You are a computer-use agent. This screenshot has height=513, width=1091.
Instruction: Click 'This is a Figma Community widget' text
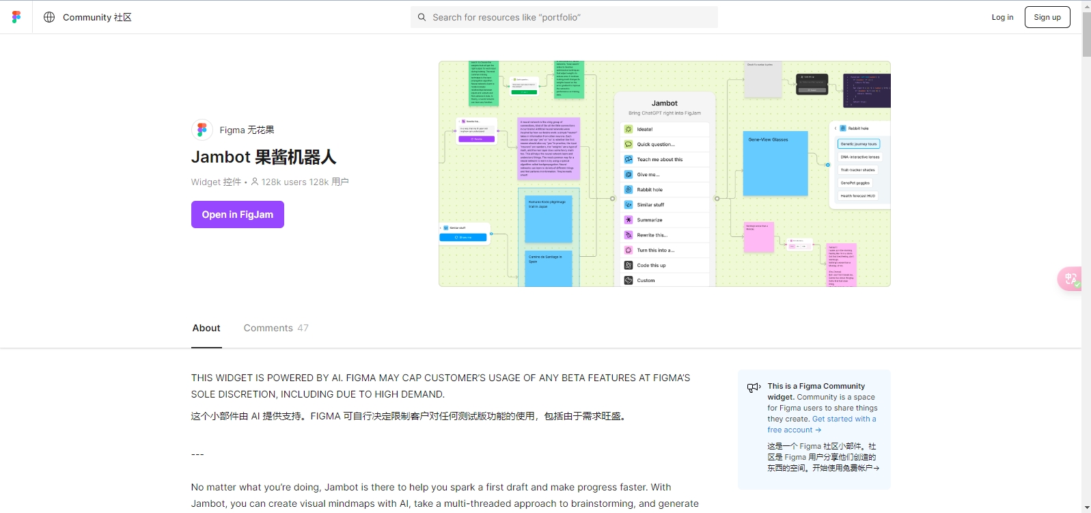pos(816,391)
